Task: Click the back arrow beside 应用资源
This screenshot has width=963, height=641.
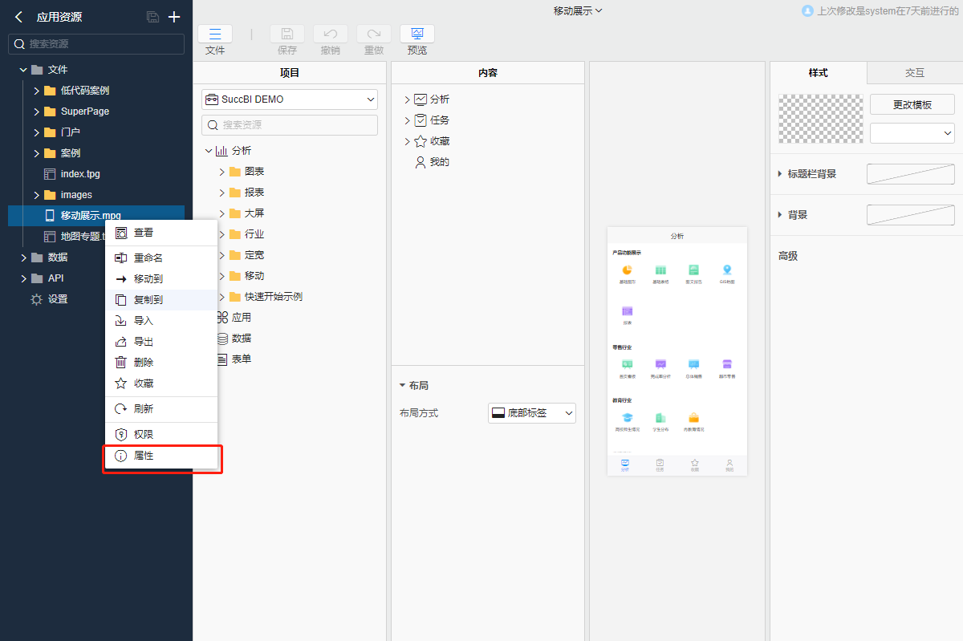Action: coord(18,17)
